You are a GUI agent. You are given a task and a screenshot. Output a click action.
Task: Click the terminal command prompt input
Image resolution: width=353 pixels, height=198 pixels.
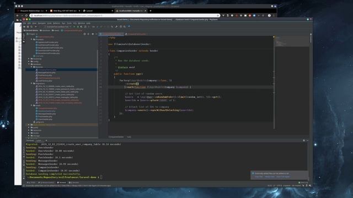101,177
